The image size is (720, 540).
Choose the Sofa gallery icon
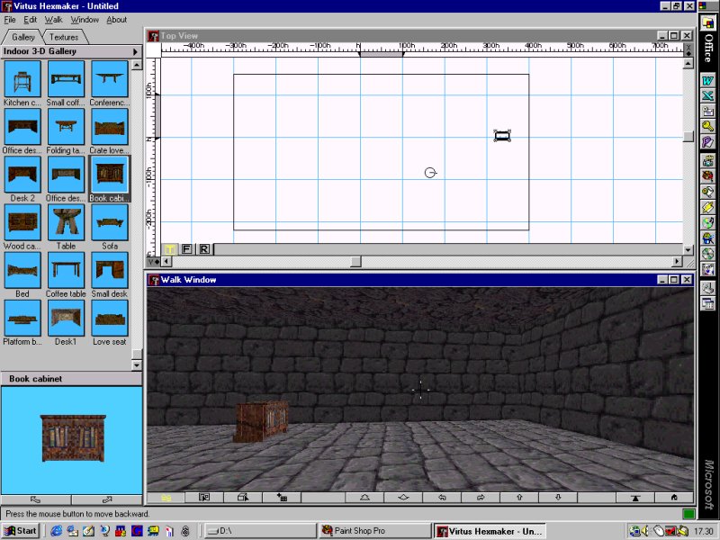109,222
